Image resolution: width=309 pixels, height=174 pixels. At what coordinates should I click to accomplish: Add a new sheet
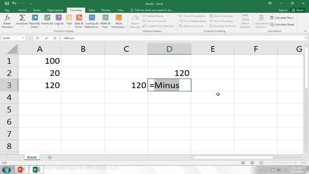(x=50, y=158)
